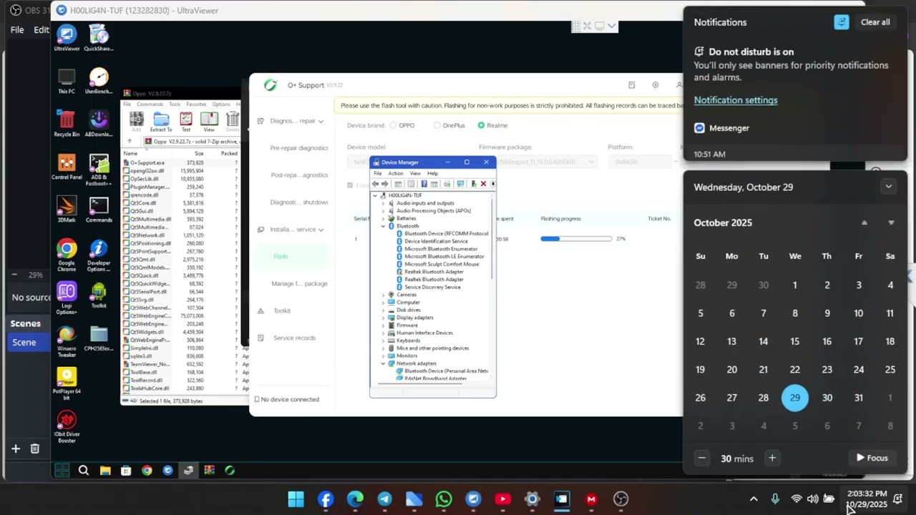
Task: Add a new scene in OBS
Action: click(x=15, y=448)
